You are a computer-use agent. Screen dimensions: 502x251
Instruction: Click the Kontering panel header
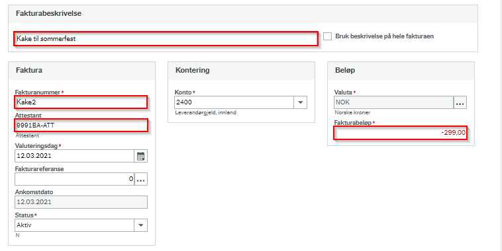pyautogui.click(x=193, y=70)
